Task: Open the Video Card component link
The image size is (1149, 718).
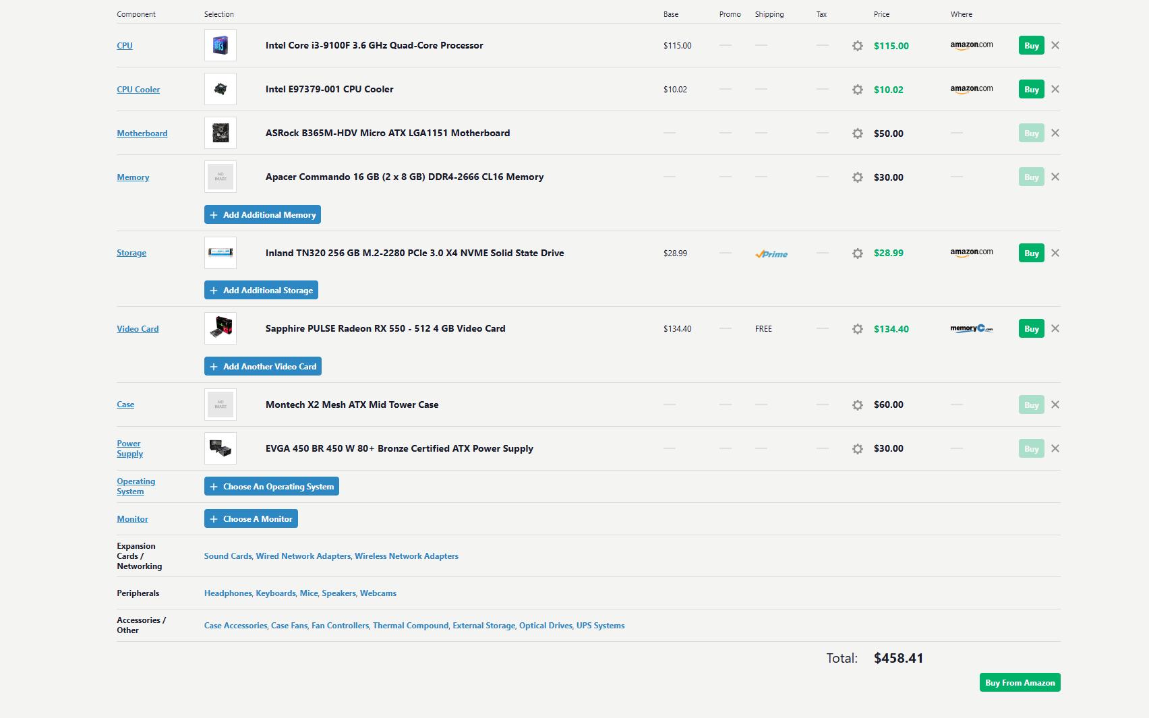Action: click(x=138, y=328)
